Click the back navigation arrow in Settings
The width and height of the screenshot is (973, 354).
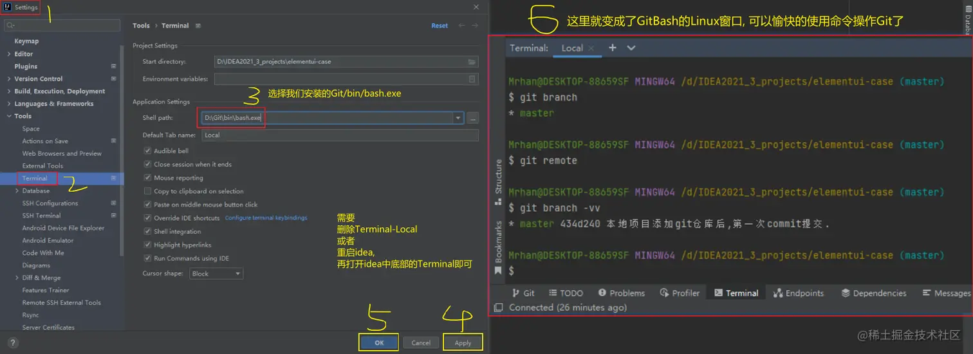point(461,26)
